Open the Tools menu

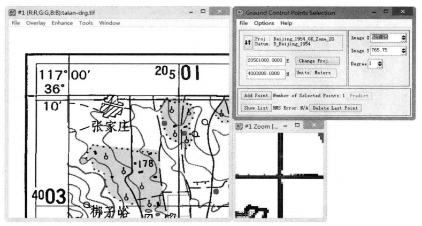point(86,23)
